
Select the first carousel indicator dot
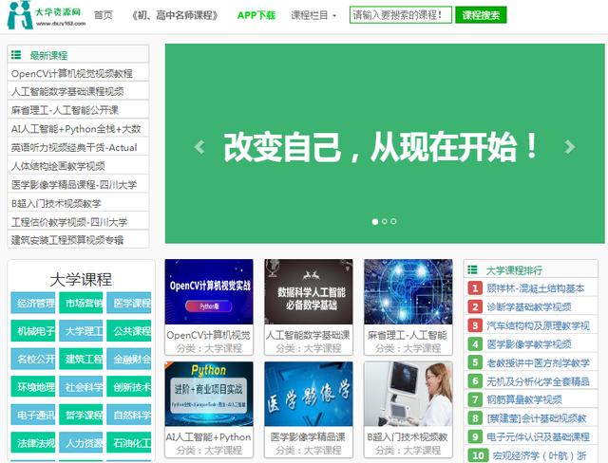[x=375, y=221]
